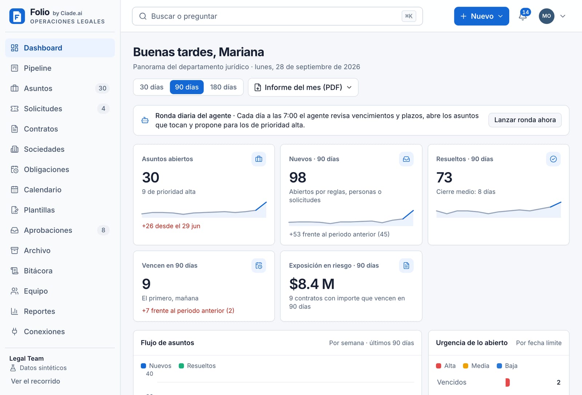Click the Archivo box icon
The image size is (582, 395).
click(x=15, y=251)
